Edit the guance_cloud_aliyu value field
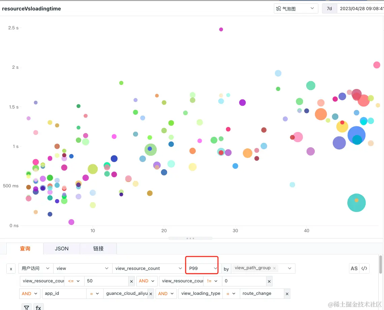This screenshot has width=384, height=310. point(126,293)
